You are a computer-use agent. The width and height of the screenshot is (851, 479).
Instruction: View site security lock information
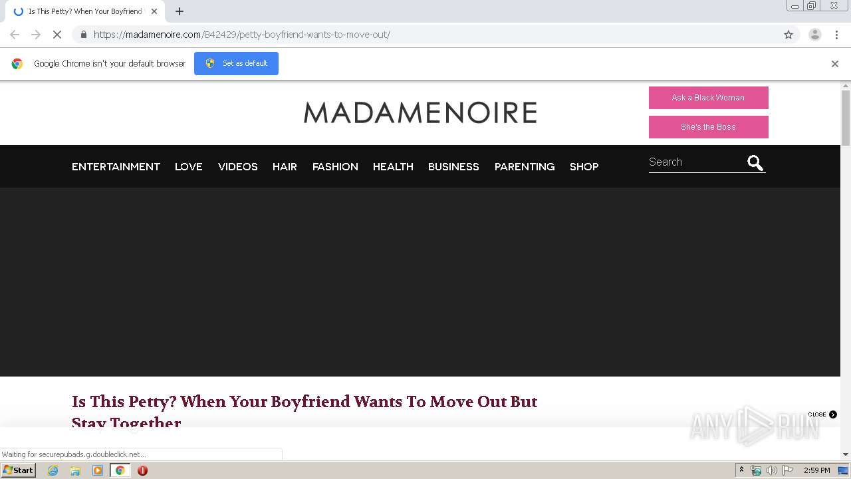click(83, 35)
